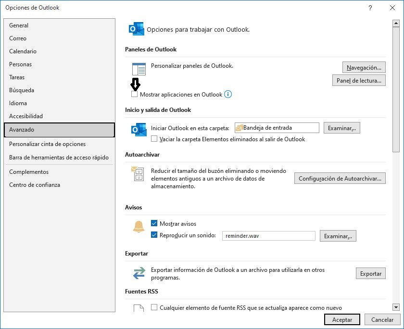Click the panel layout icon under Paneles de Outlook
Screen dimensions: 404x329
pyautogui.click(x=139, y=69)
